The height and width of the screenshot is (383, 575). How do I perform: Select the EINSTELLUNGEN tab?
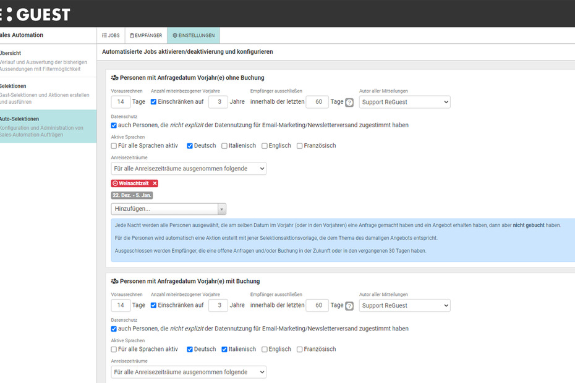(x=194, y=36)
